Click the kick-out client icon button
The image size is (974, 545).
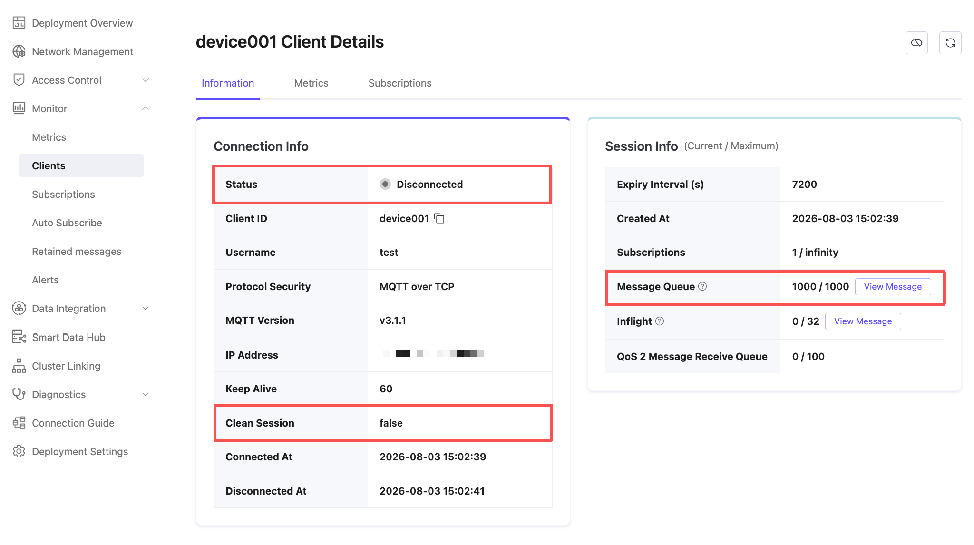[x=916, y=43]
